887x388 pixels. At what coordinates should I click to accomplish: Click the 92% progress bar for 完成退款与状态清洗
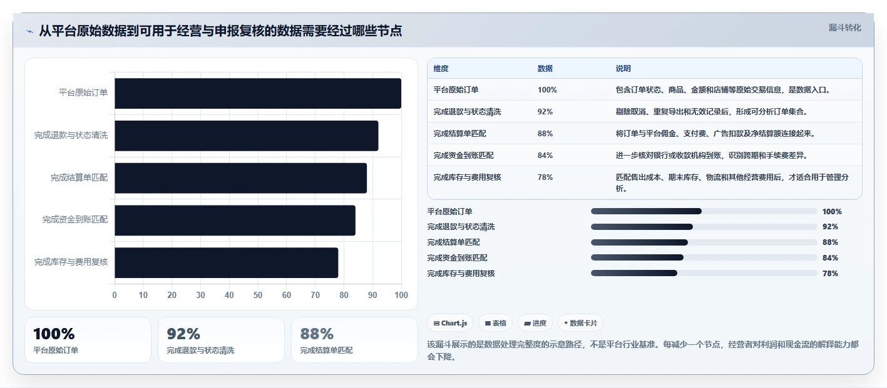(x=704, y=227)
